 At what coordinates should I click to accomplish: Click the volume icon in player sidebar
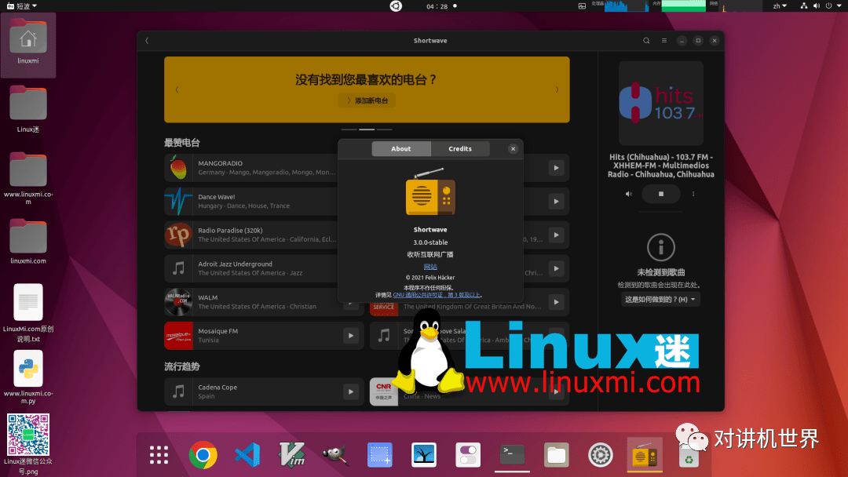pyautogui.click(x=628, y=194)
